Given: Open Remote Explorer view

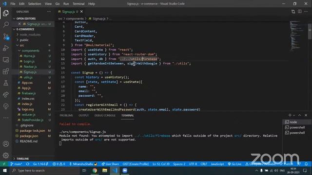Looking at the screenshot, I should pyautogui.click(x=6, y=60).
